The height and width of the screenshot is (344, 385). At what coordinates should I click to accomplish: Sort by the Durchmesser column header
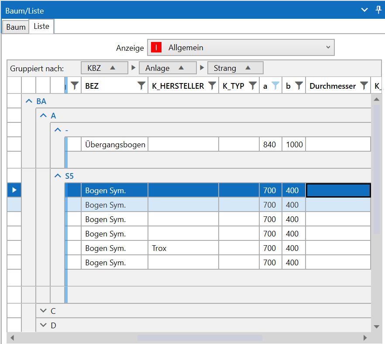pyautogui.click(x=333, y=86)
